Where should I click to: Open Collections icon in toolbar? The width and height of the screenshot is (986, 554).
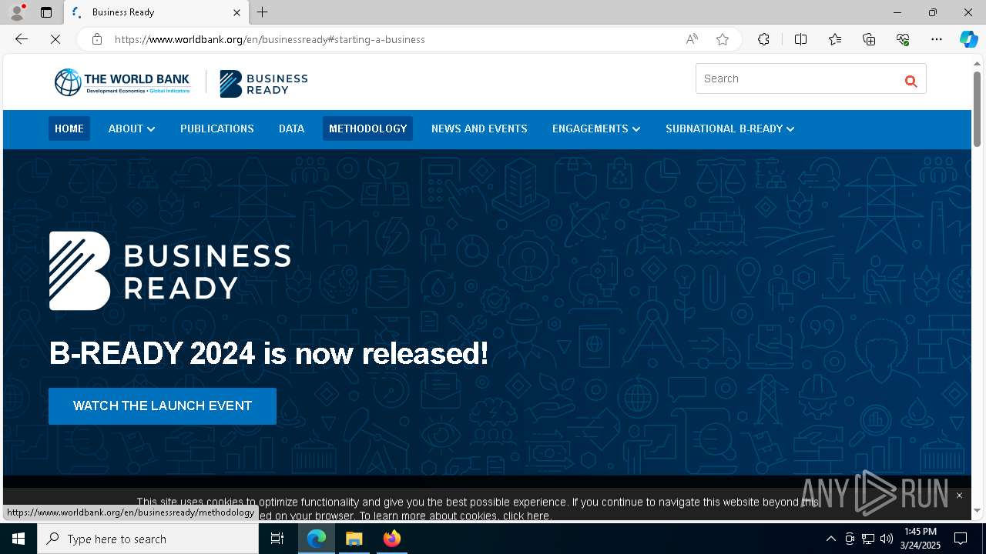point(869,39)
